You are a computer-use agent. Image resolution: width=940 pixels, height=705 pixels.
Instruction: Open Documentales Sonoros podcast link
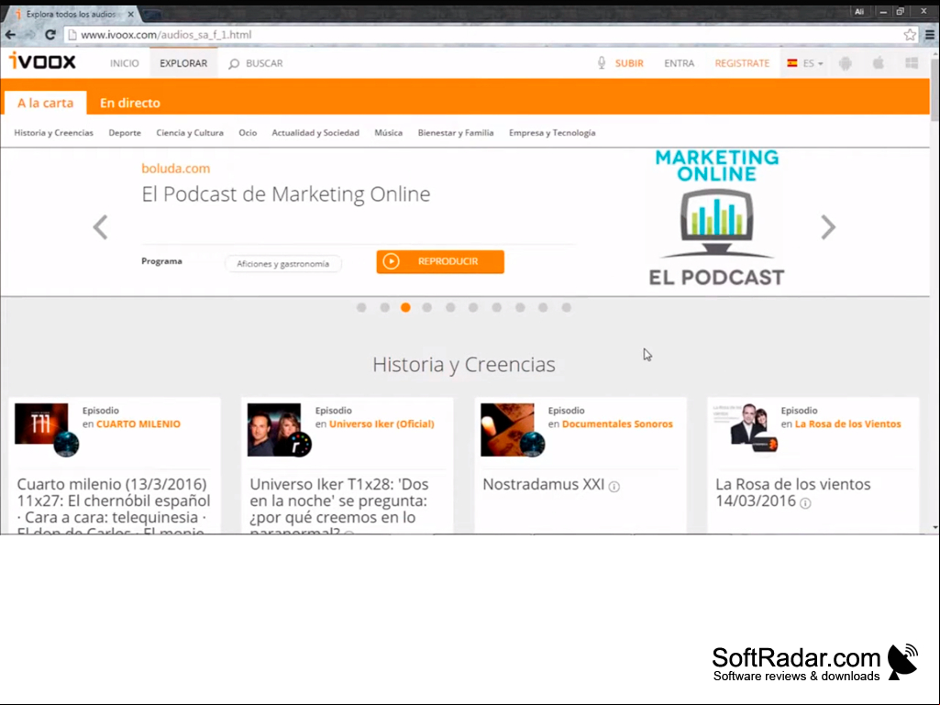617,424
